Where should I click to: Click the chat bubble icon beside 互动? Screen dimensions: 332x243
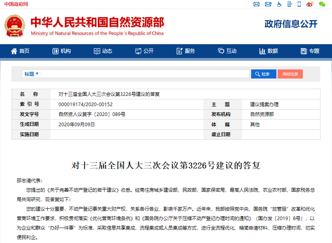221,51
